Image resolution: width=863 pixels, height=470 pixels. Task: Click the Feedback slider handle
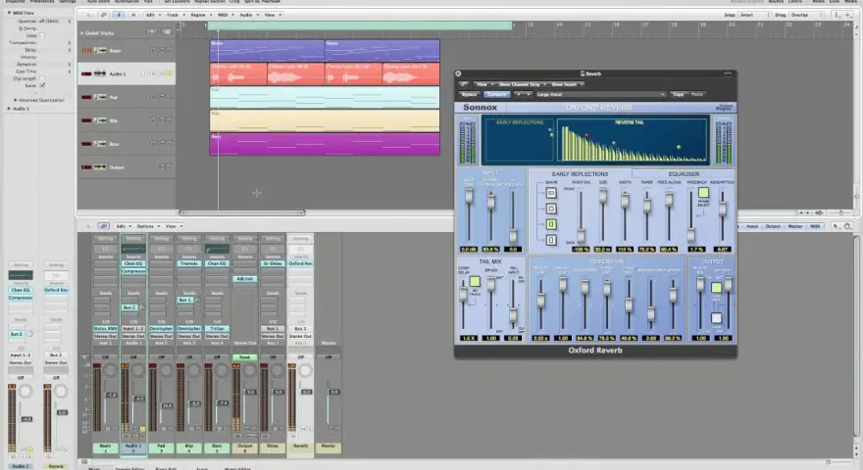click(x=690, y=236)
